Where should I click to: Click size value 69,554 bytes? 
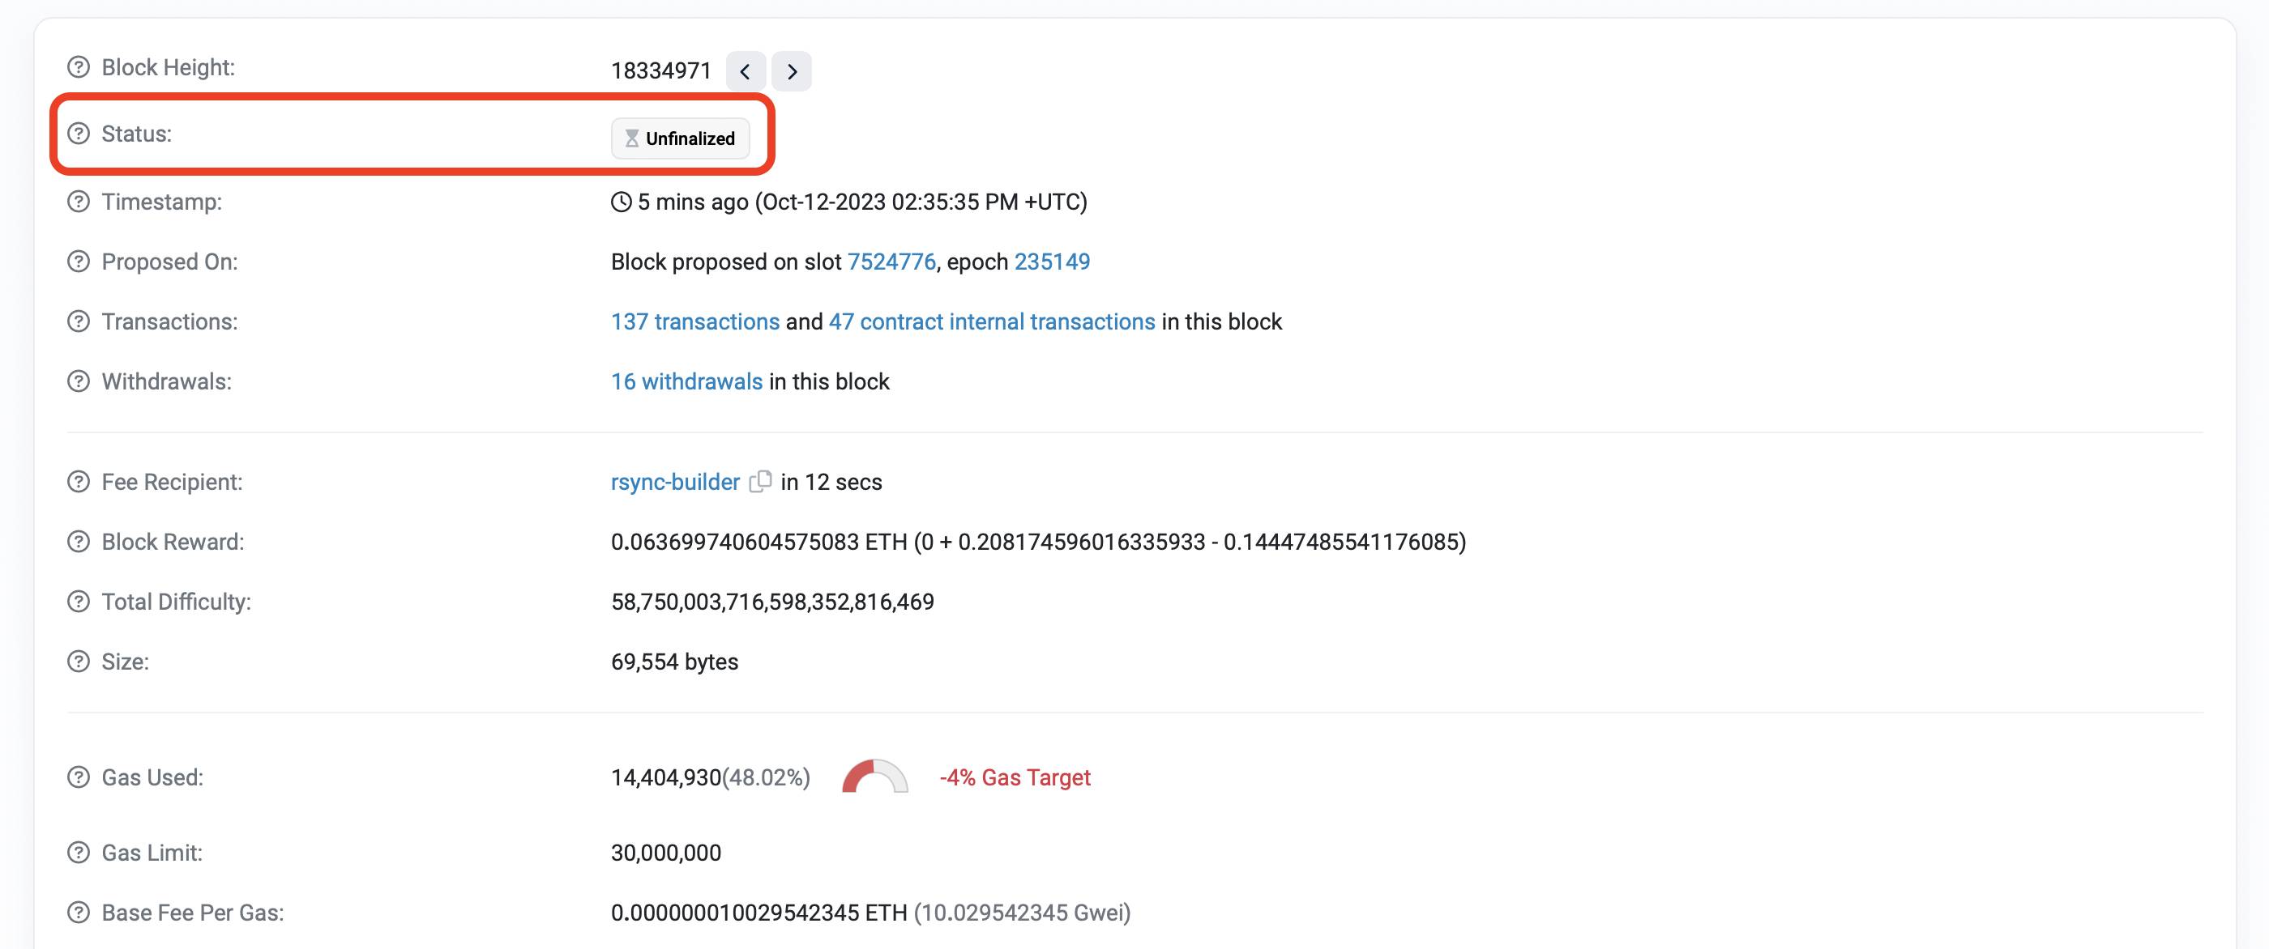click(675, 661)
